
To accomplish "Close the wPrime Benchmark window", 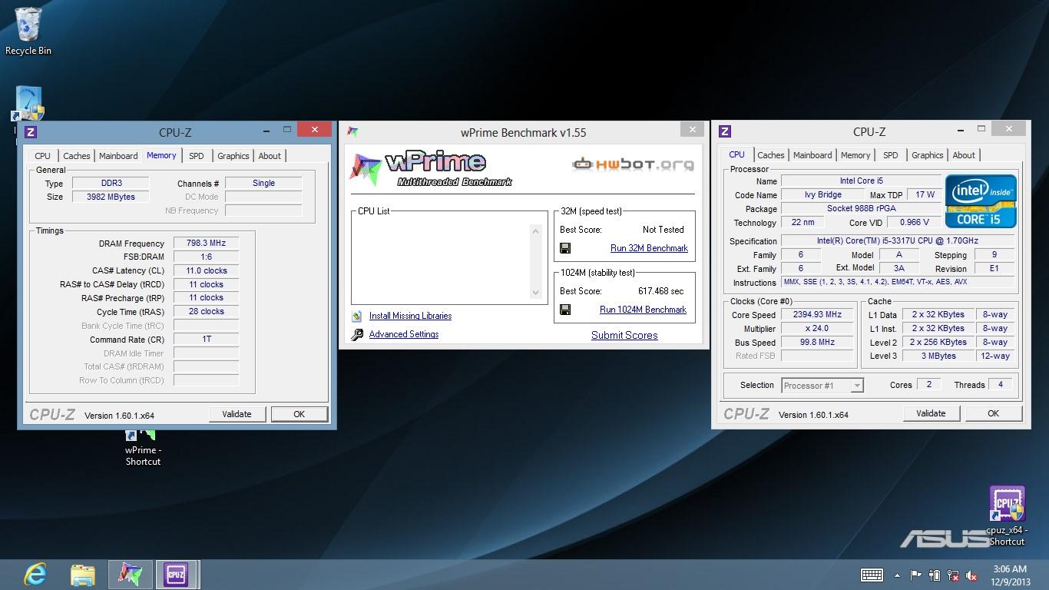I will 692,130.
